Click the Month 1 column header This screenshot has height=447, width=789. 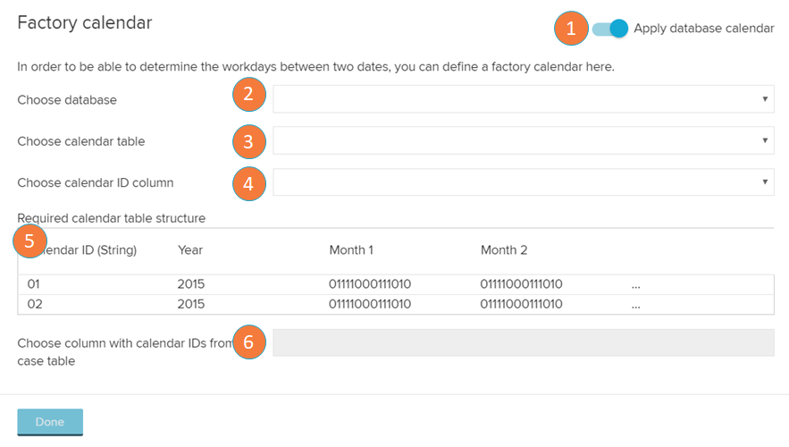pos(351,250)
